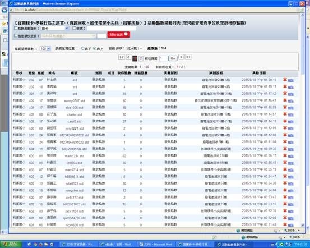Go to the next page with the right arrow
The height and width of the screenshot is (248, 310).
tap(181, 57)
